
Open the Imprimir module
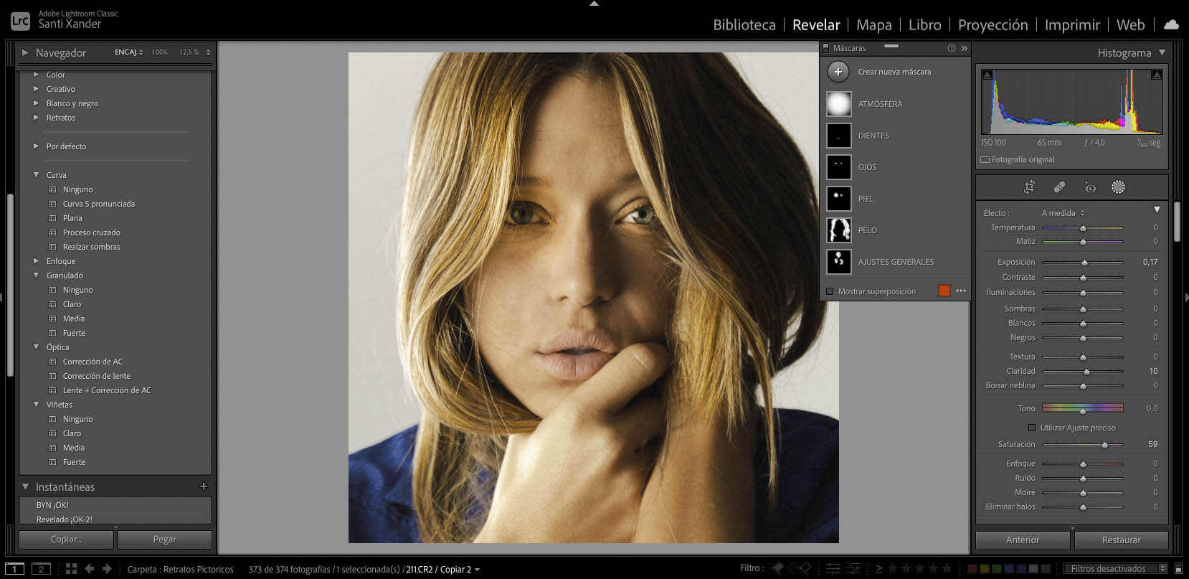pyautogui.click(x=1072, y=24)
